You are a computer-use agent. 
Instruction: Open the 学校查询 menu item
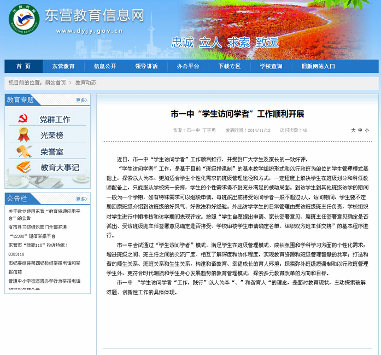point(271,66)
